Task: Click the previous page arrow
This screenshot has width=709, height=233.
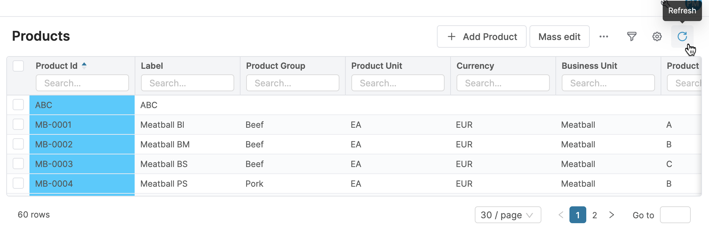Action: click(561, 215)
